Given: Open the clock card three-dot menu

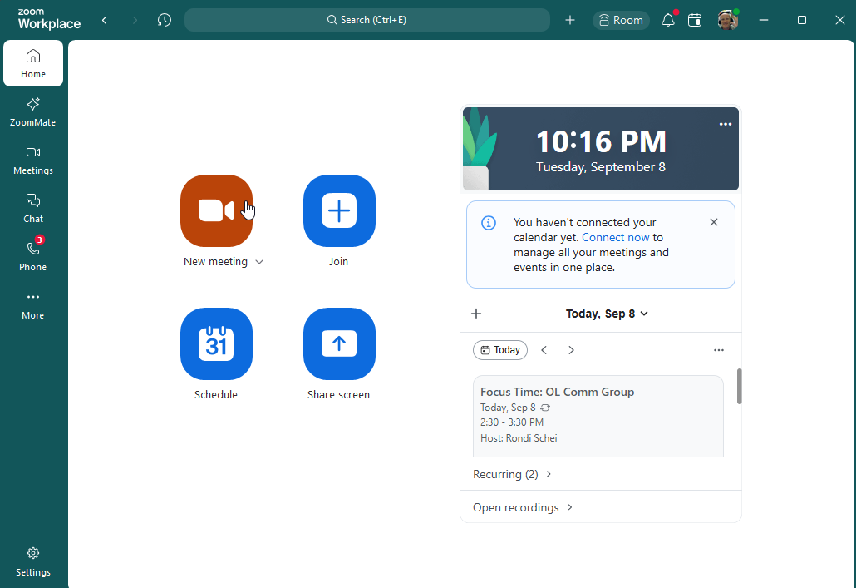Looking at the screenshot, I should [x=725, y=124].
